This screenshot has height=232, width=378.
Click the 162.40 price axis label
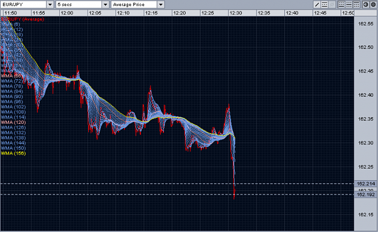(x=366, y=95)
